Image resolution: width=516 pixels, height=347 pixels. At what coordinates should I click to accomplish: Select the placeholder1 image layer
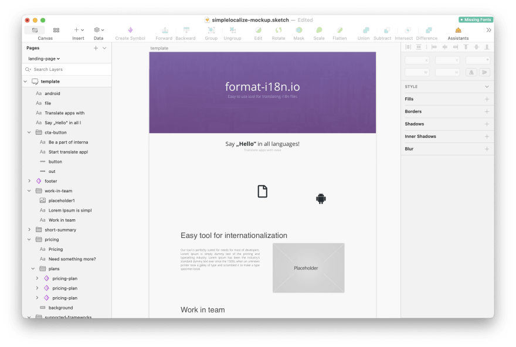click(x=67, y=200)
